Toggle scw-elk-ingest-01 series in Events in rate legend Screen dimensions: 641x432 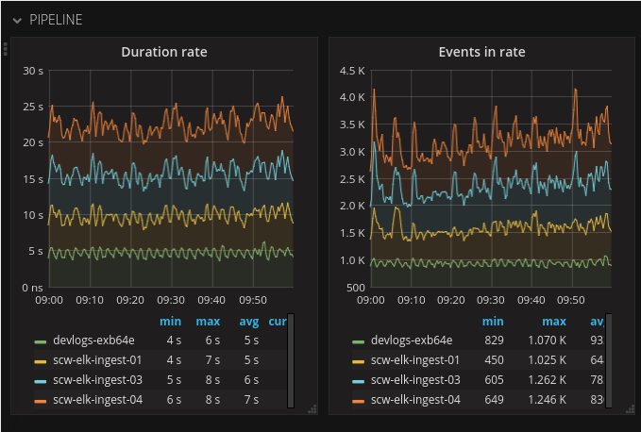pos(415,360)
